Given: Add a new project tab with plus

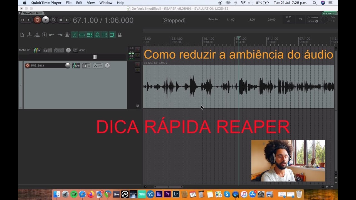Looking at the screenshot, I should (20, 13).
